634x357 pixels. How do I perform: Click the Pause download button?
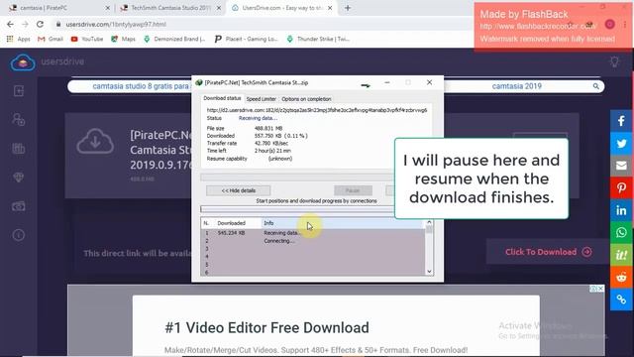[353, 190]
